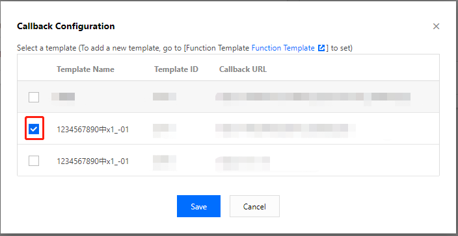Select the unchecked checkbox in the last row
The image size is (458, 236).
point(34,161)
